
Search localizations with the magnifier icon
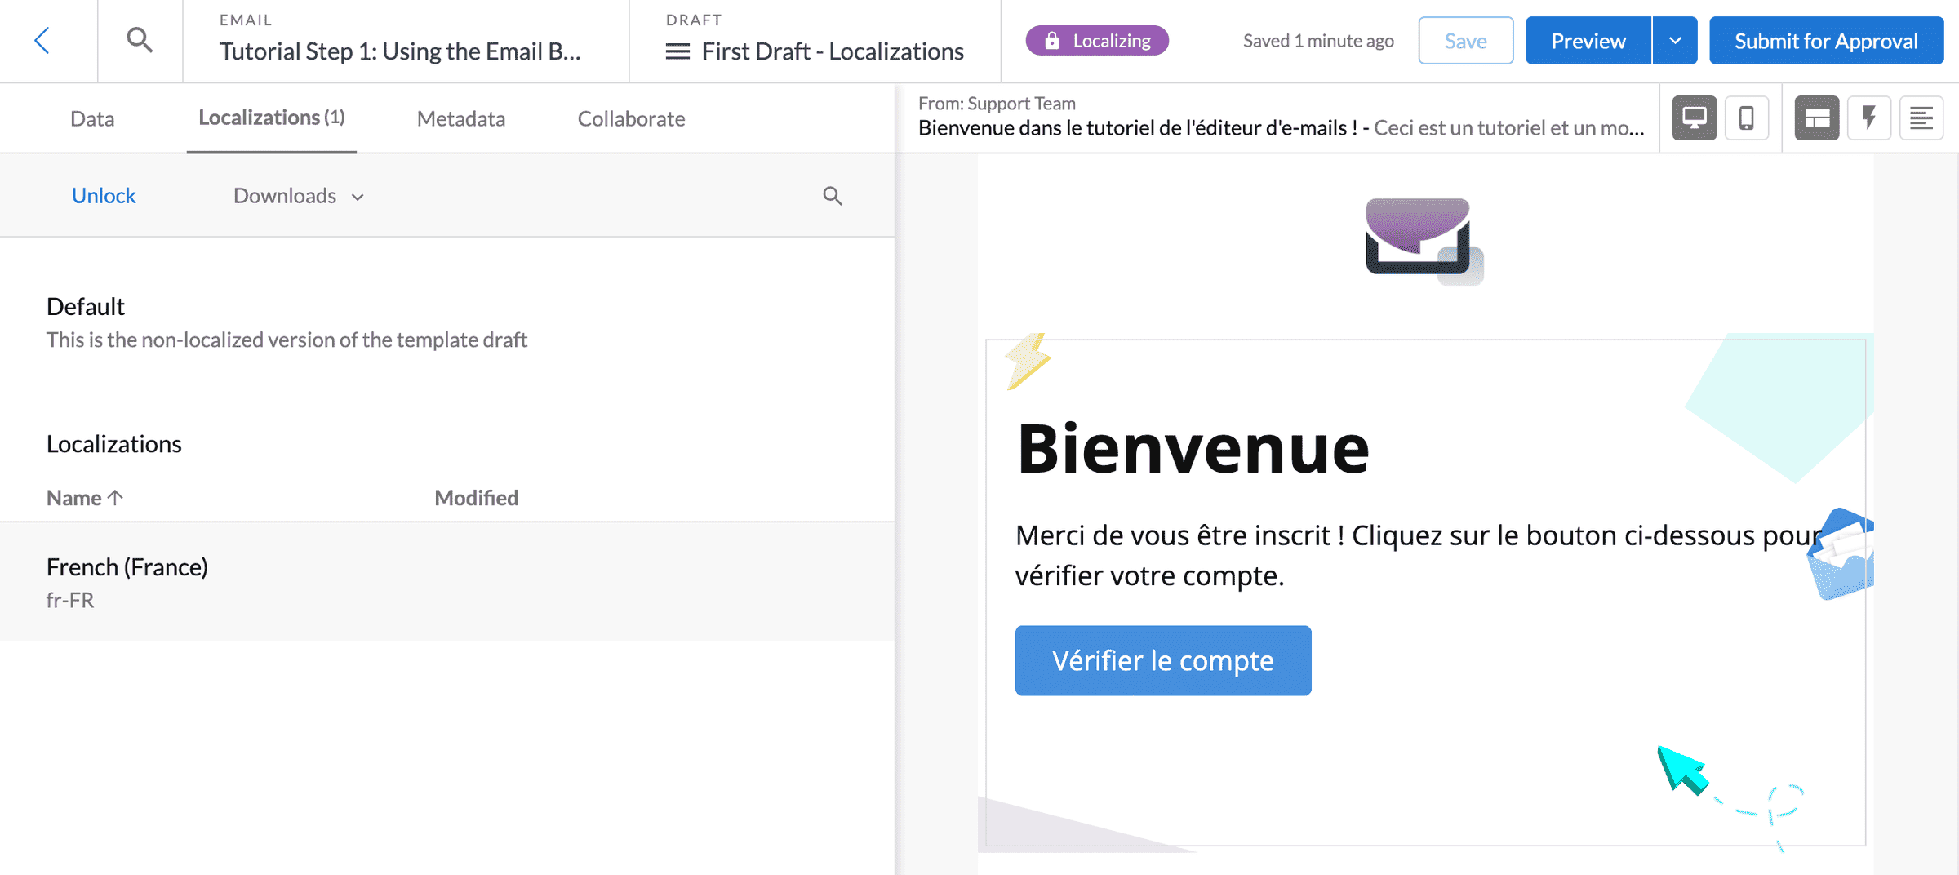point(832,196)
